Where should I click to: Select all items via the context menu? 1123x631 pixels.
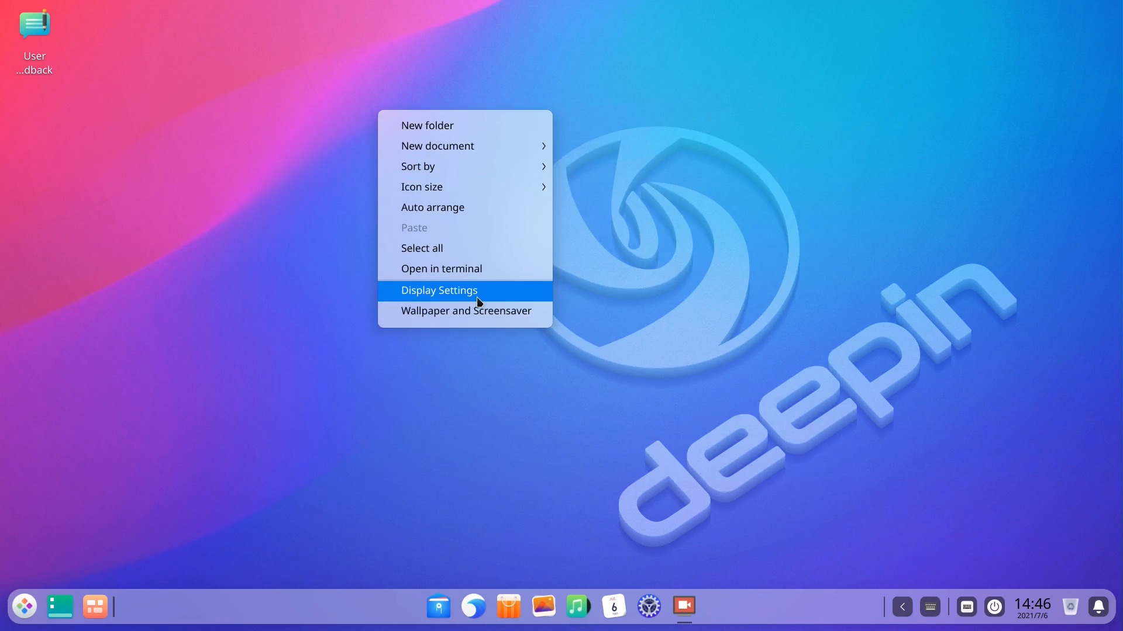(465, 248)
